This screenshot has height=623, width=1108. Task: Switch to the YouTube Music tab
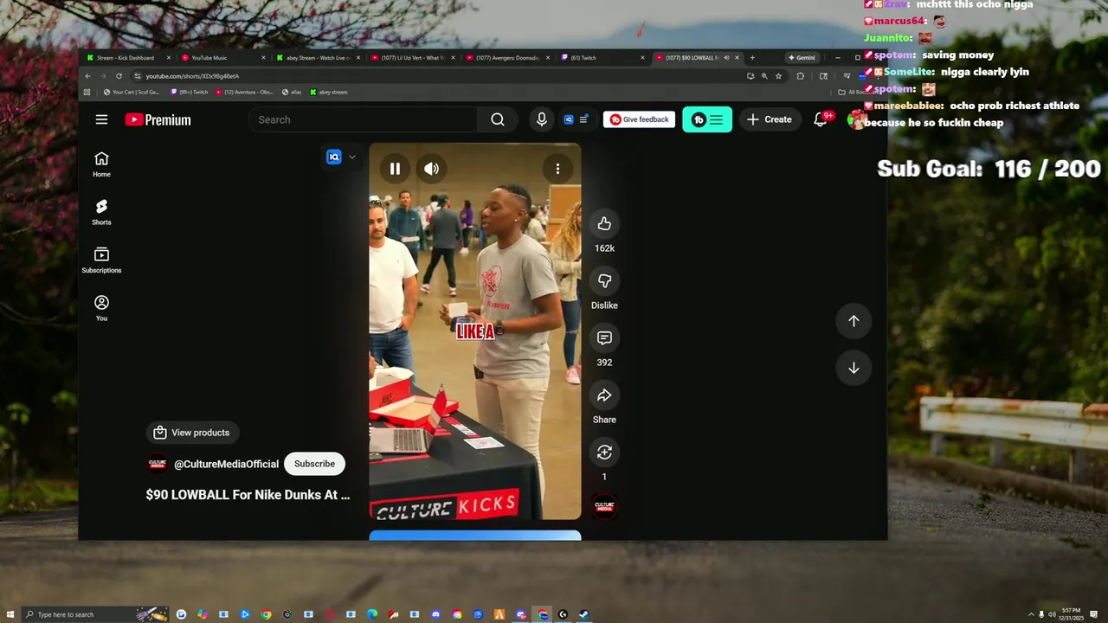click(222, 58)
